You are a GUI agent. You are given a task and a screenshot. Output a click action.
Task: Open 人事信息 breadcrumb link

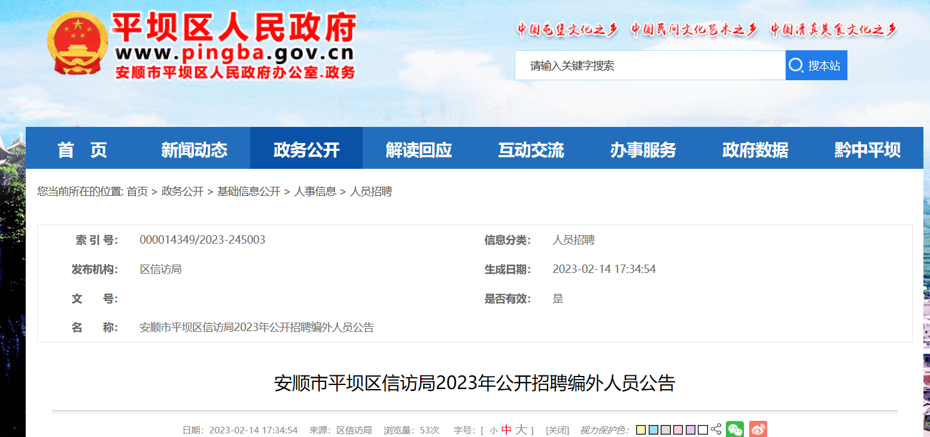point(315,192)
